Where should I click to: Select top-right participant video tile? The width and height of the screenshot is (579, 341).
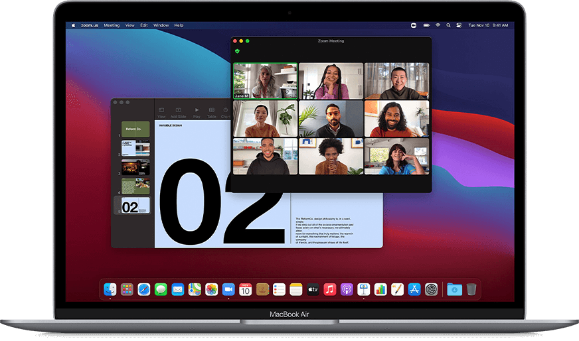click(x=397, y=81)
